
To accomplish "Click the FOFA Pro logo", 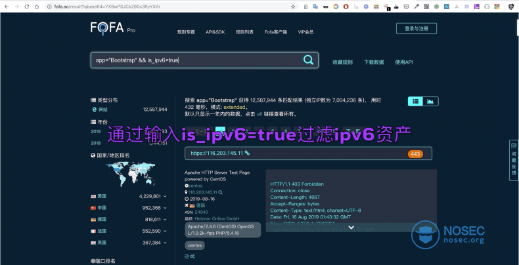I will coord(113,28).
